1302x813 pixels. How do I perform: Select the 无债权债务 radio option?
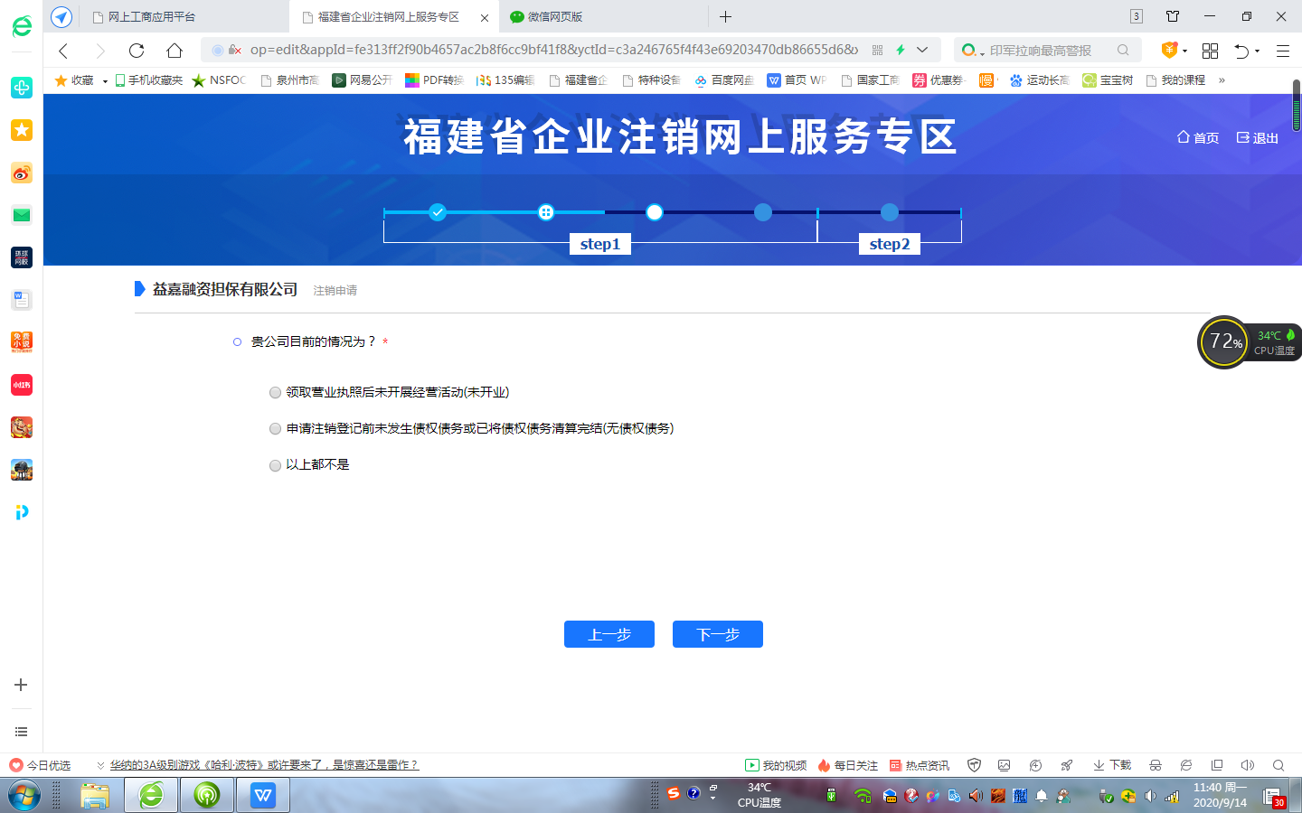click(x=275, y=428)
